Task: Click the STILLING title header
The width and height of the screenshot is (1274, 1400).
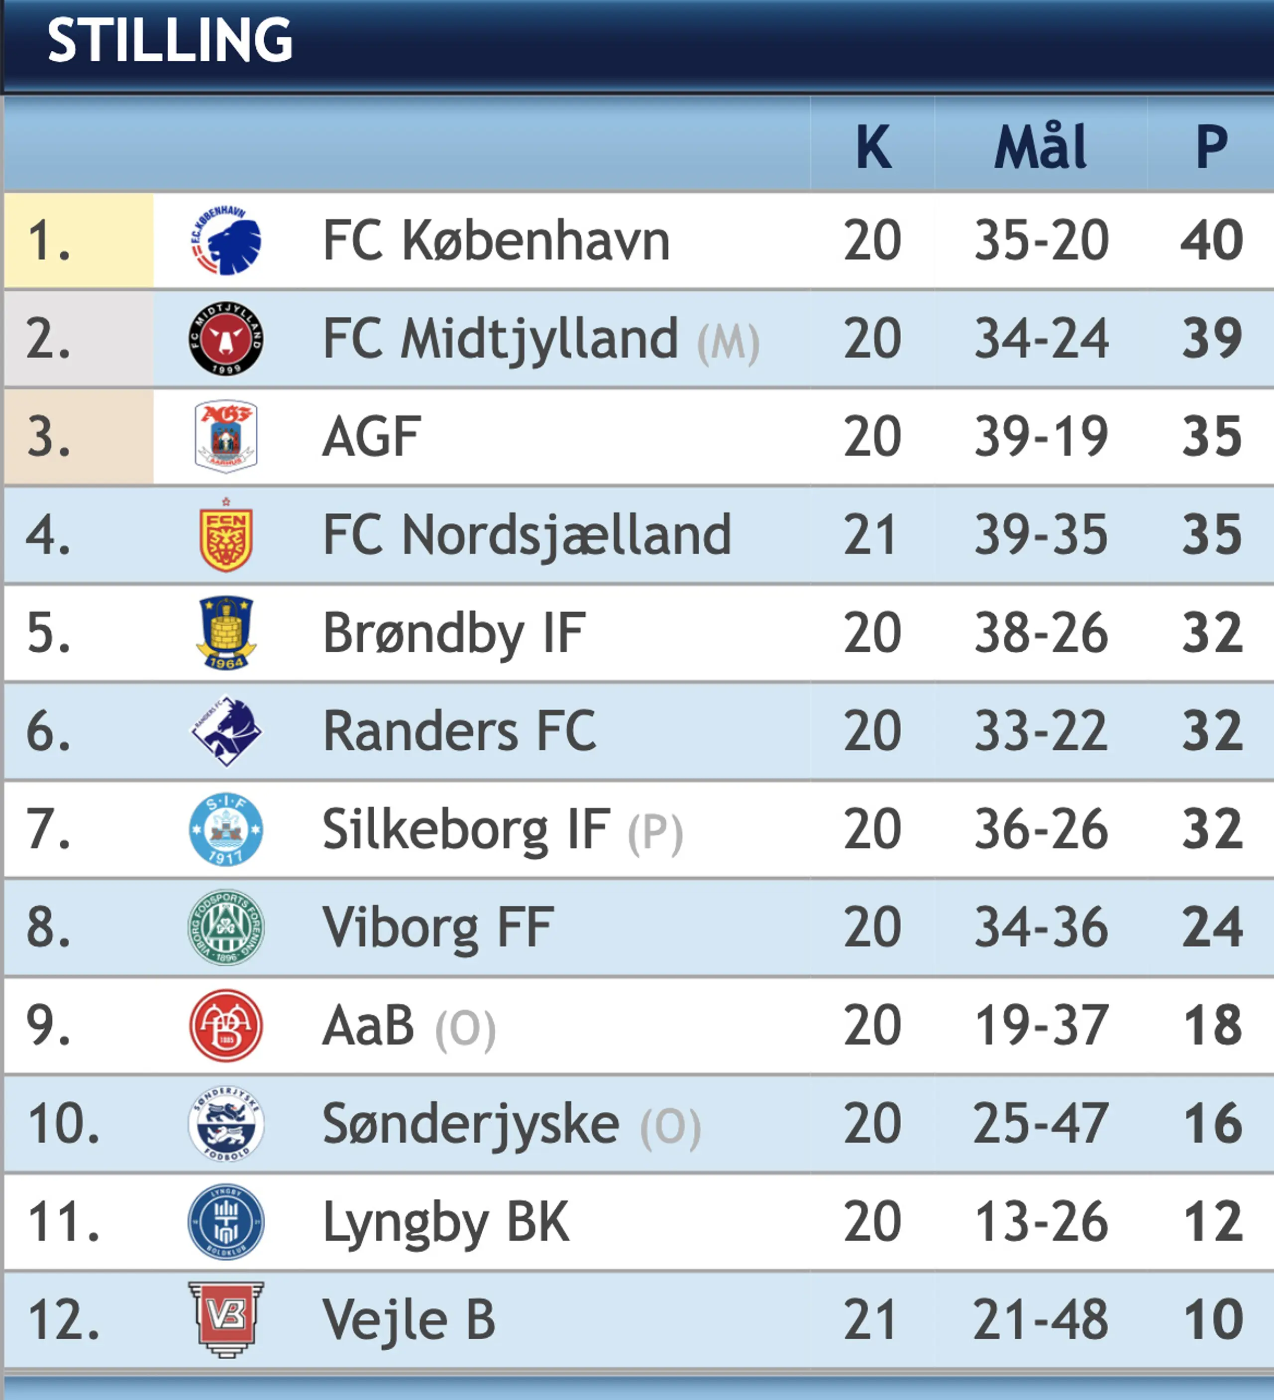Action: pyautogui.click(x=170, y=40)
